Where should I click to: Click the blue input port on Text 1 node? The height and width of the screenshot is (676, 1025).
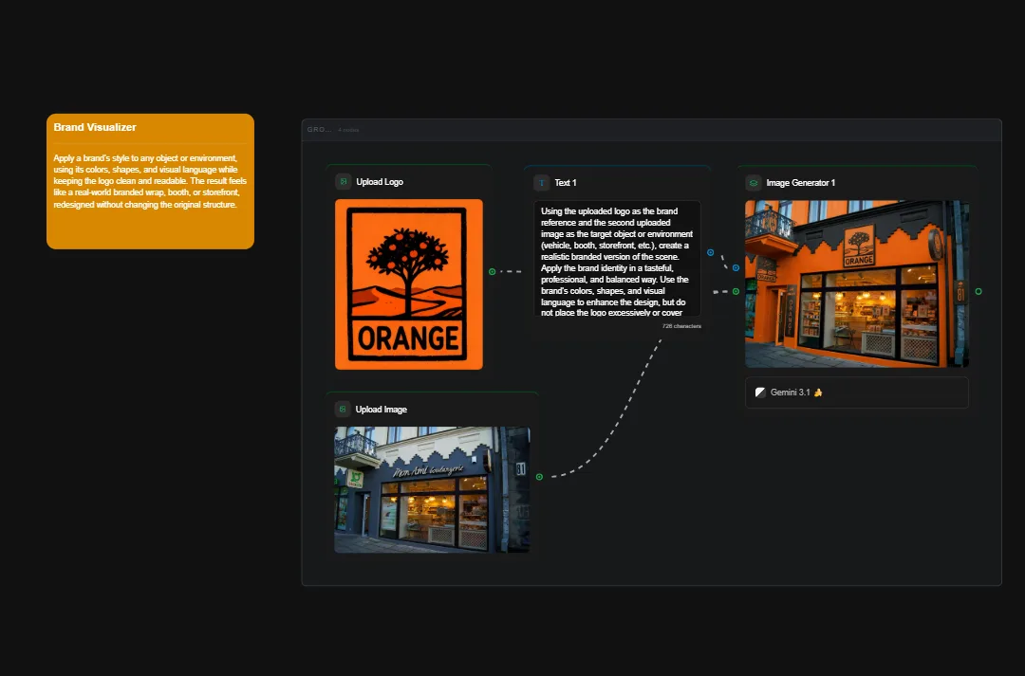[710, 253]
